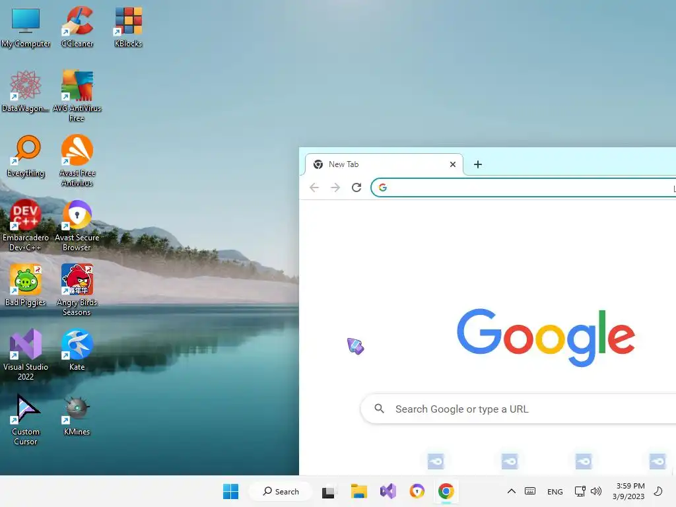Expand the hidden system tray icons
This screenshot has width=676, height=507.
pos(512,491)
